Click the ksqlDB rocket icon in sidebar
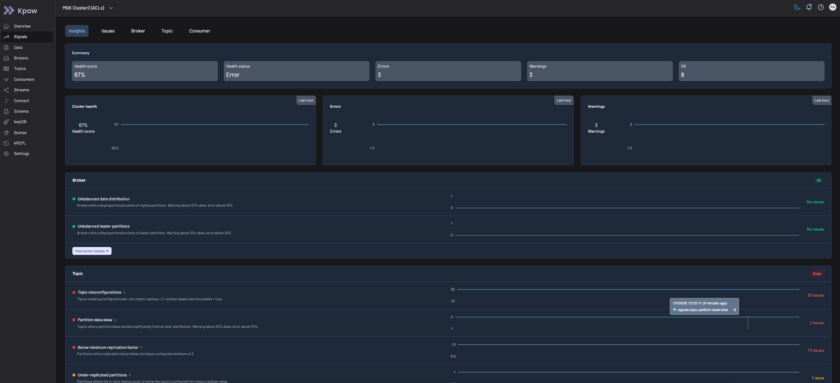The image size is (840, 383). tap(6, 122)
